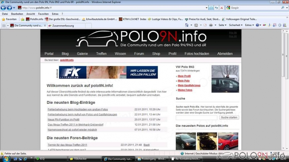Click Fotos hochladen in the navigation
Image resolution: width=289 pixels, height=162 pixels.
[197, 54]
